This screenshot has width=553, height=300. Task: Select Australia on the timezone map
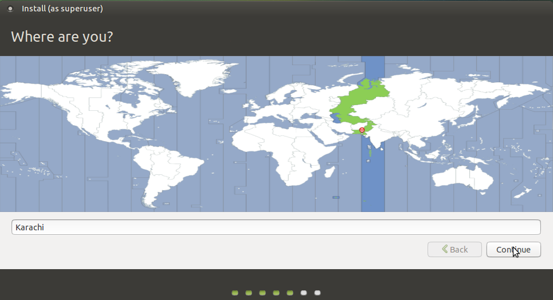pos(462,179)
